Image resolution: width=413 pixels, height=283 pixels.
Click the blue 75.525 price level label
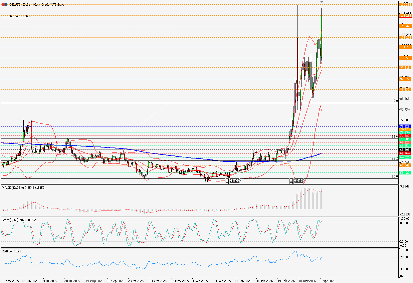pyautogui.click(x=405, y=127)
